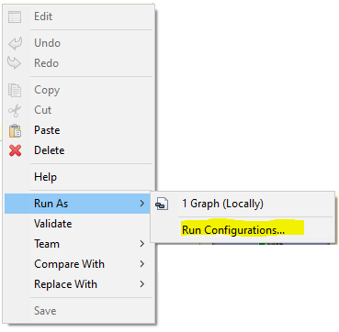The height and width of the screenshot is (332, 339).
Task: Click the Cut scissors icon
Action: coord(15,110)
